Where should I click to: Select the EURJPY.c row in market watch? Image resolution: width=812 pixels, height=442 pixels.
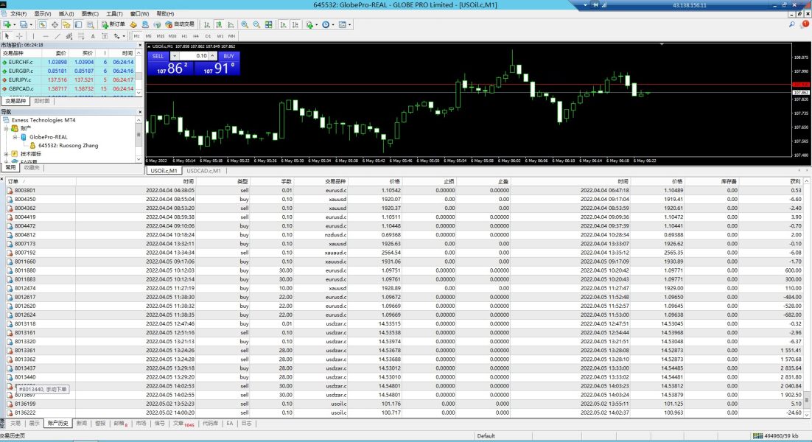[x=21, y=80]
